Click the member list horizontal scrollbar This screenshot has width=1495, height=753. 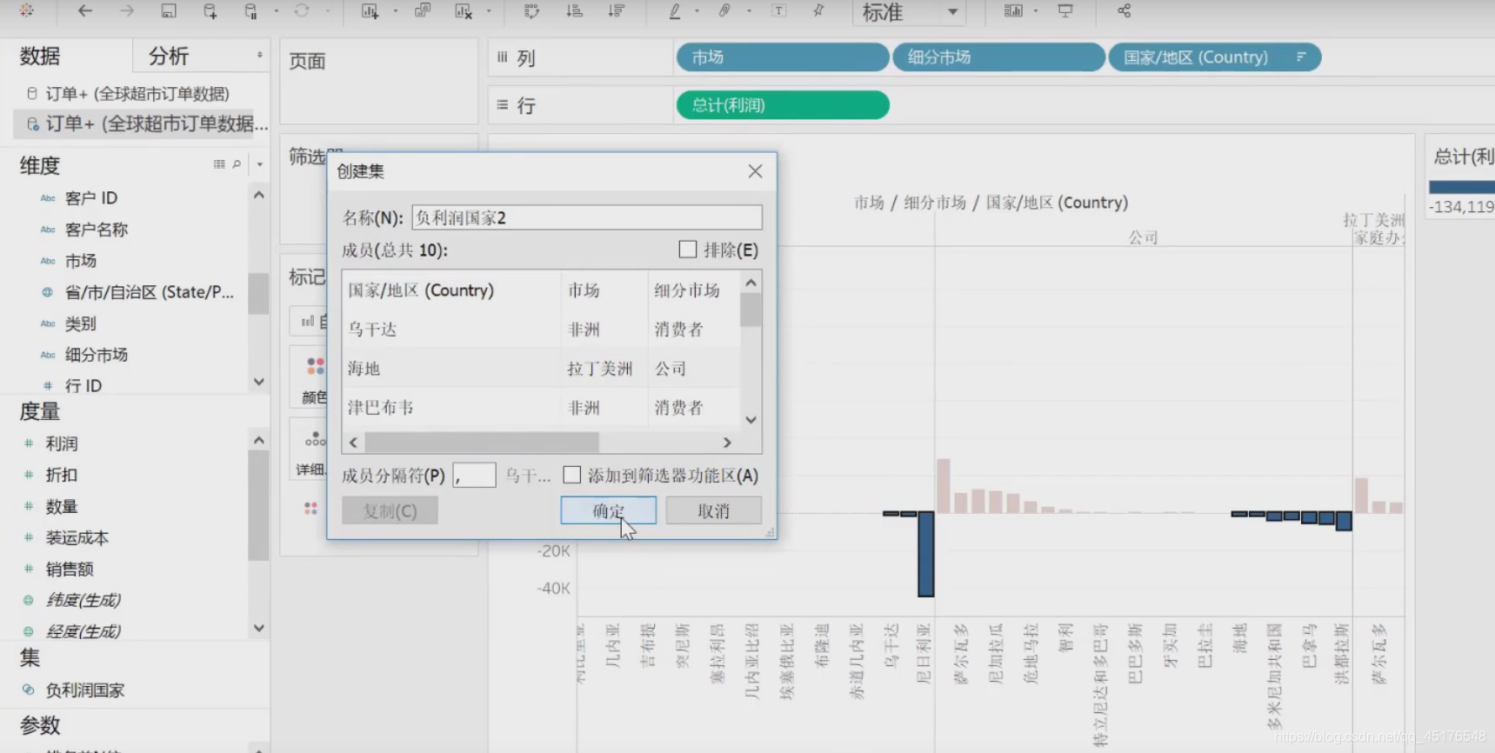(482, 443)
